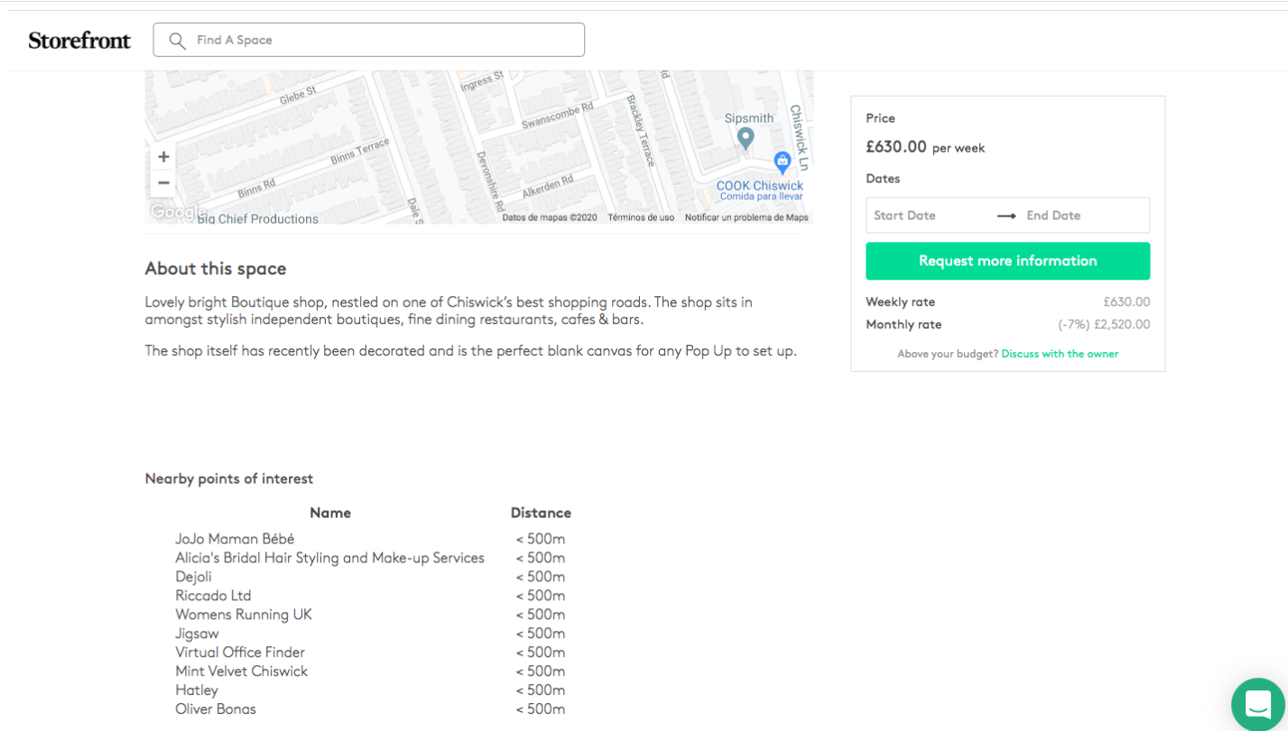This screenshot has width=1288, height=731.
Task: Open Términos de uso map link
Action: (641, 217)
